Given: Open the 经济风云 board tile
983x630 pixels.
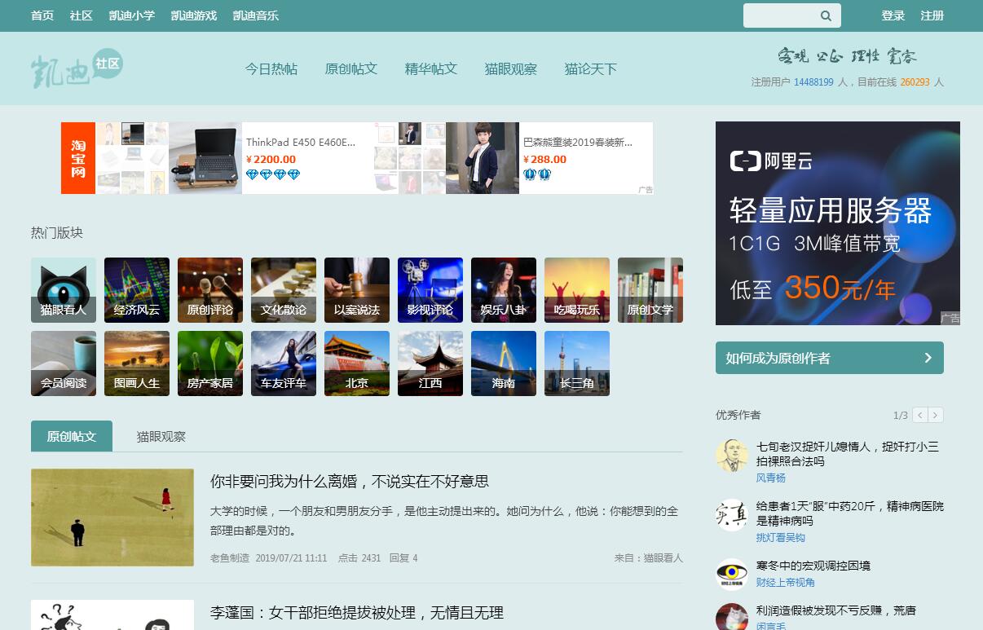Looking at the screenshot, I should tap(137, 290).
